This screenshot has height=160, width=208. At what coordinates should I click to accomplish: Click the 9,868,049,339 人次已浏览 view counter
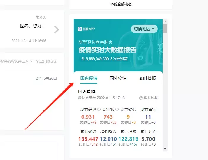tap(104, 59)
